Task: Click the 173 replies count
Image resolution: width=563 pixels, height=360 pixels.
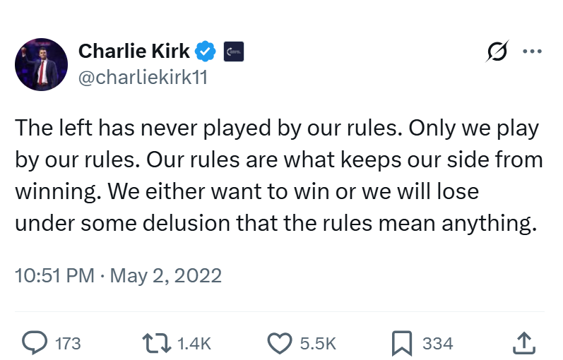Action: pos(68,344)
